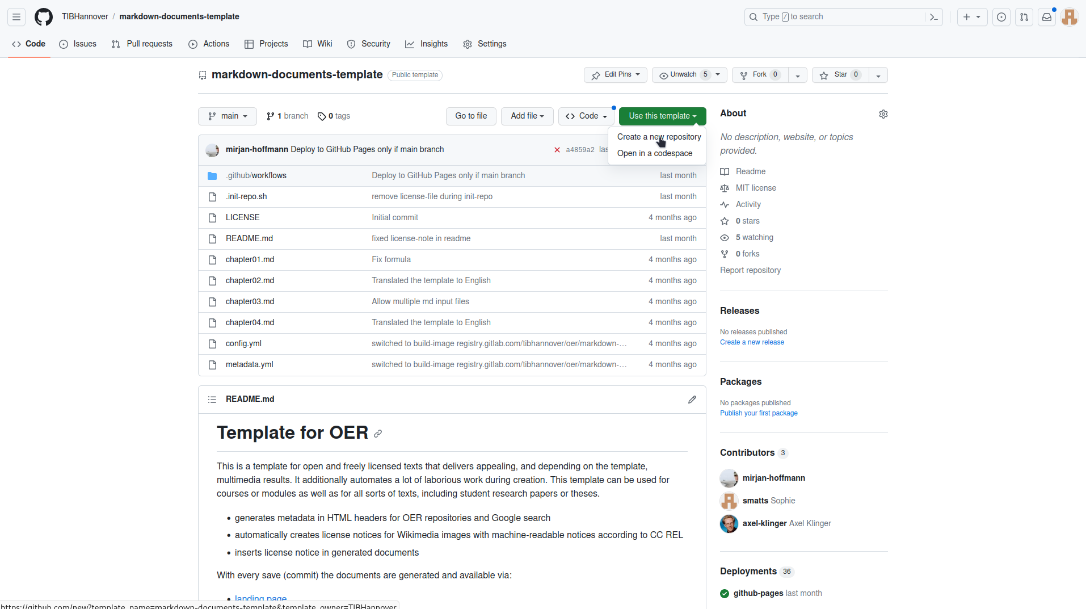This screenshot has width=1086, height=609.
Task: Switch to the Actions tab
Action: tap(208, 44)
